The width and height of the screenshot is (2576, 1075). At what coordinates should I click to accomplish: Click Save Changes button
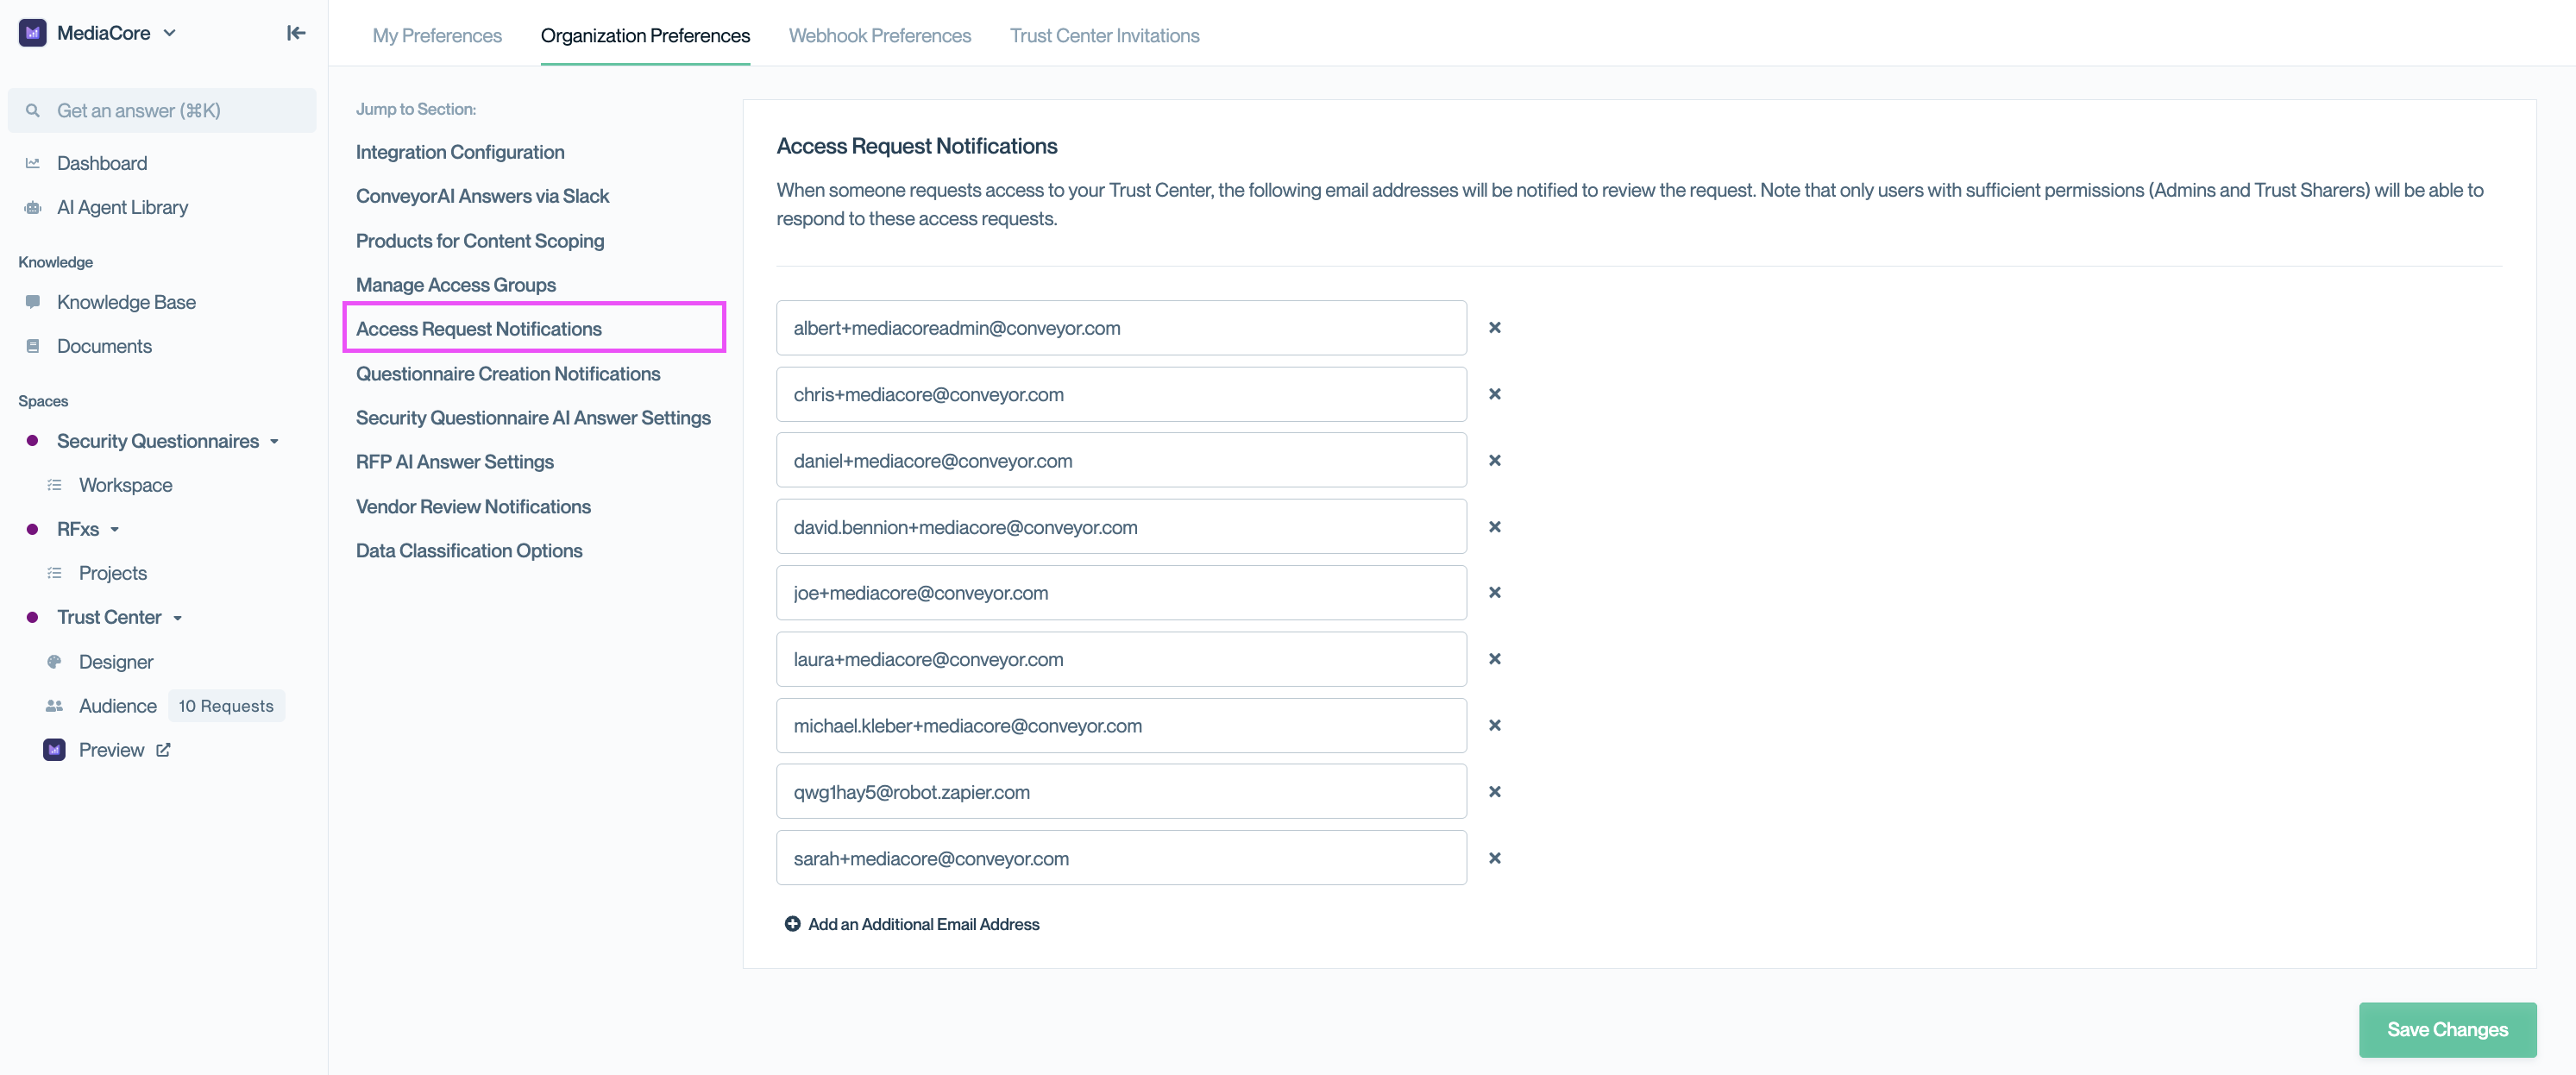[x=2446, y=1030]
